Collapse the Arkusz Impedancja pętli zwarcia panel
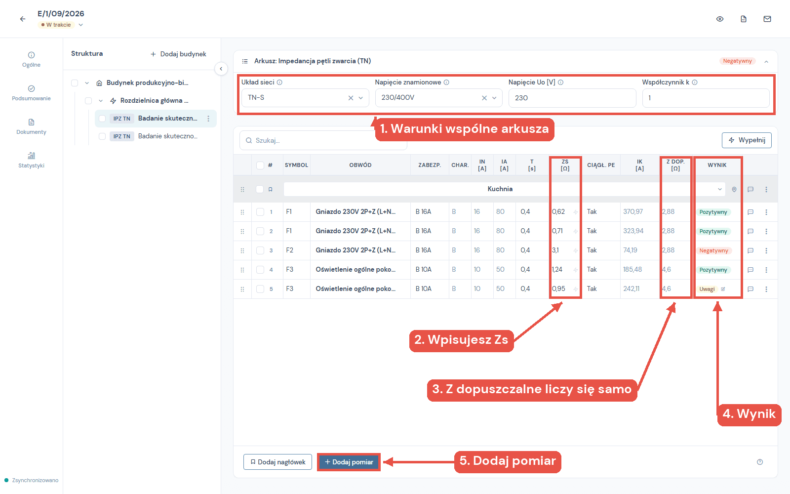 point(766,61)
